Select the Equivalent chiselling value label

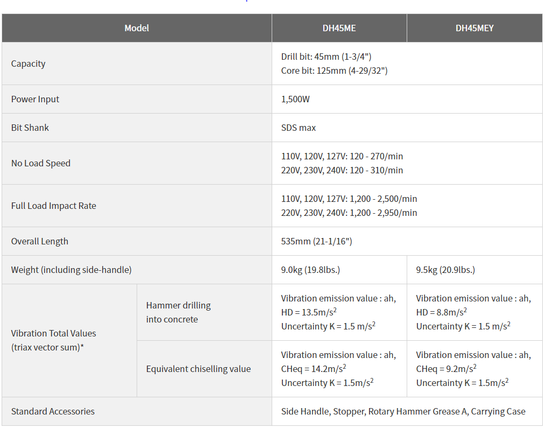(x=198, y=369)
